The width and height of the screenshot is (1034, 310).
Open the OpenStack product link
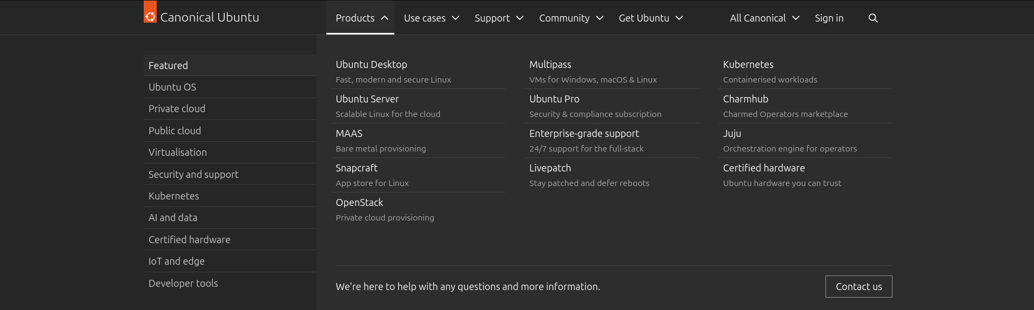(x=359, y=202)
